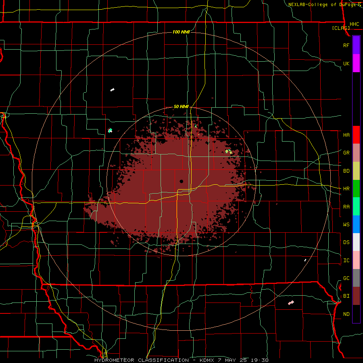Click the DS legend label
Image resolution: width=363 pixels, height=363 pixels.
point(346,242)
